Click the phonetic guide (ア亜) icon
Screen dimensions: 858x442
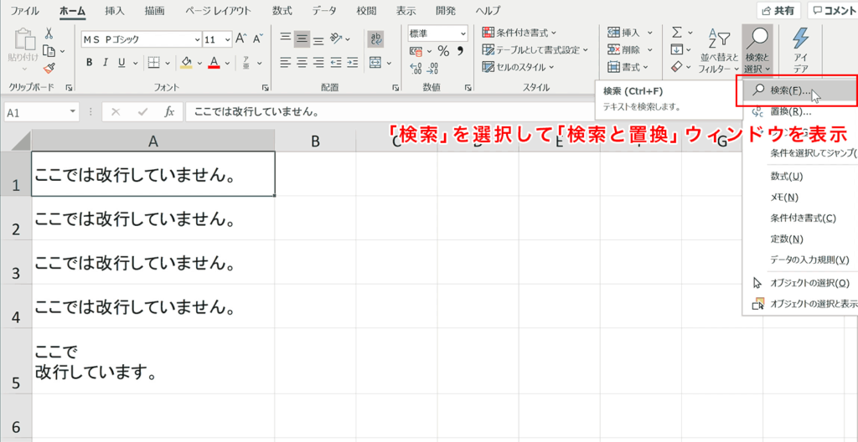[246, 62]
